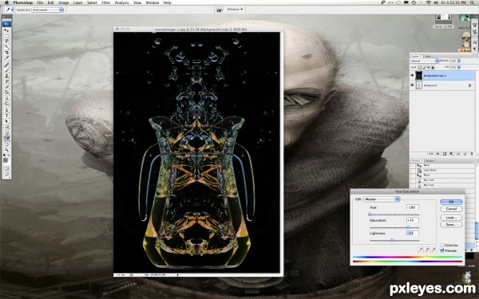Switch to the Actions tab
This screenshot has height=299, width=479.
(430, 161)
